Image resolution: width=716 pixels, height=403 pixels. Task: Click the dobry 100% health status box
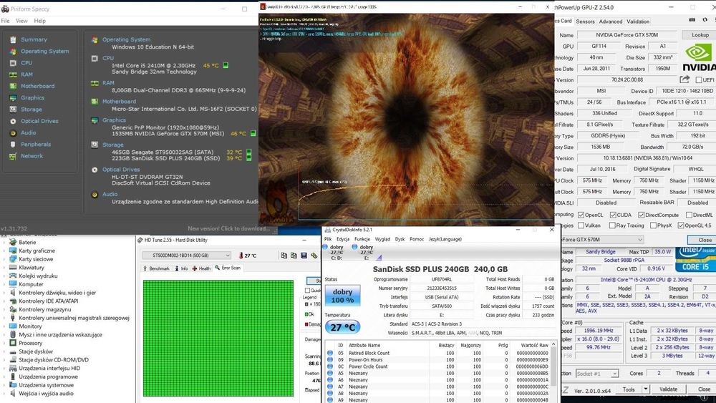coord(342,296)
